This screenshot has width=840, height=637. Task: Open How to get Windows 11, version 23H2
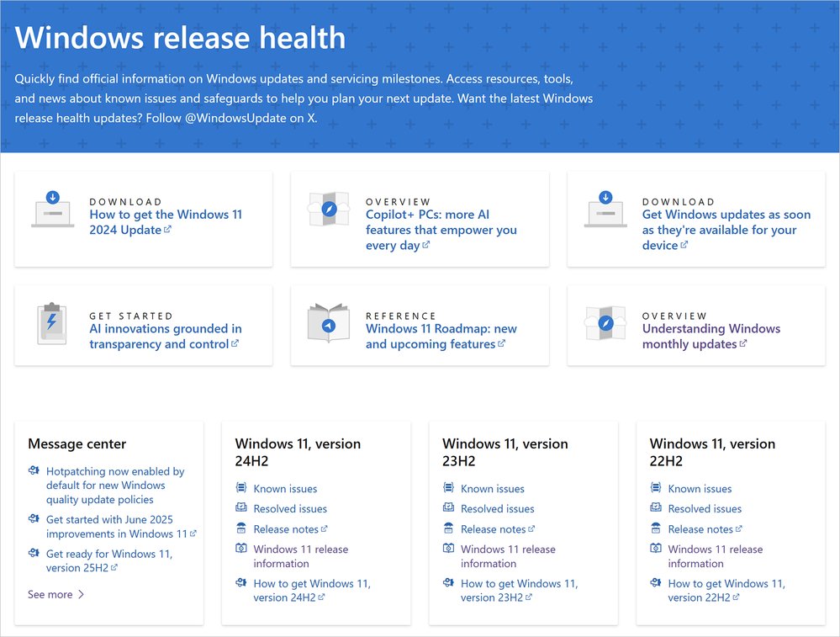tap(519, 591)
